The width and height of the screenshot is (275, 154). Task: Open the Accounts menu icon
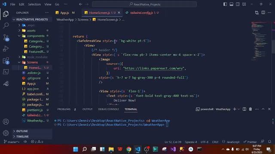(x=6, y=121)
